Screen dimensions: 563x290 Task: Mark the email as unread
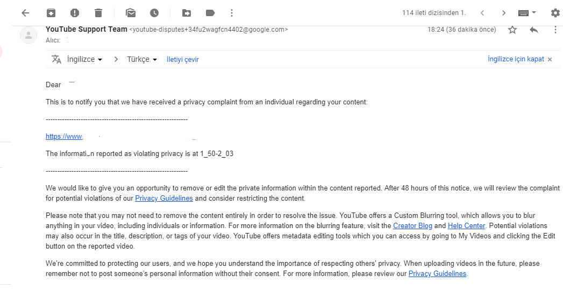coord(131,13)
